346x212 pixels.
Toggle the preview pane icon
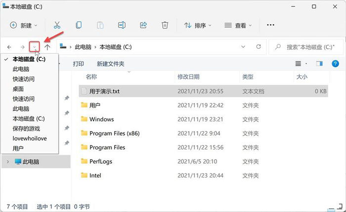(x=319, y=64)
